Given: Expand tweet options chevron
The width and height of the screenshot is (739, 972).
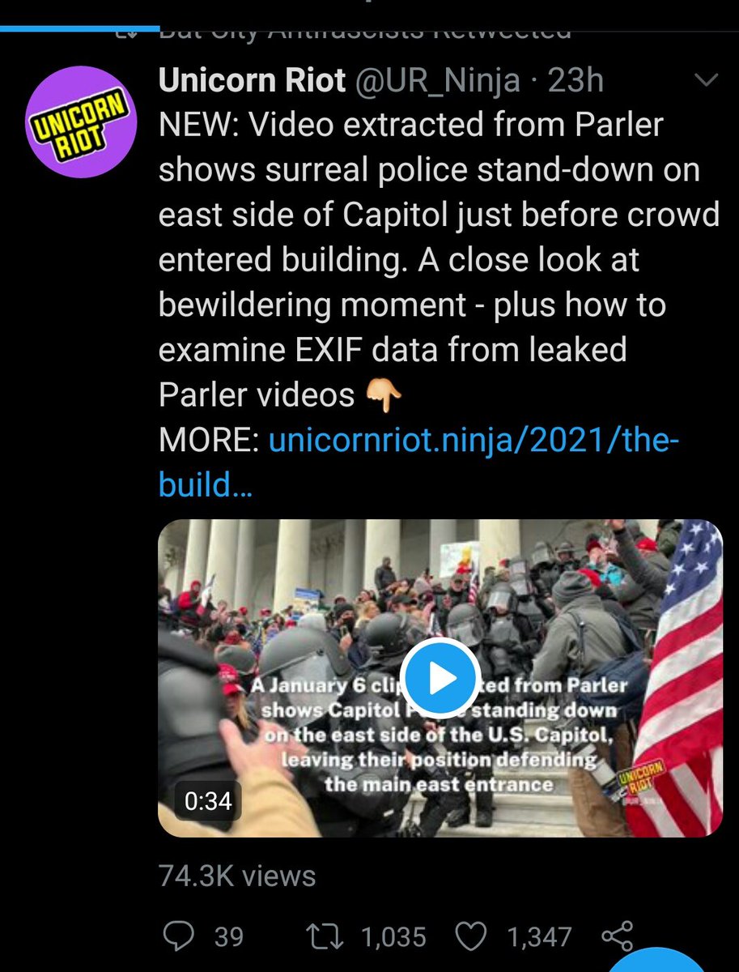Looking at the screenshot, I should click(x=707, y=80).
